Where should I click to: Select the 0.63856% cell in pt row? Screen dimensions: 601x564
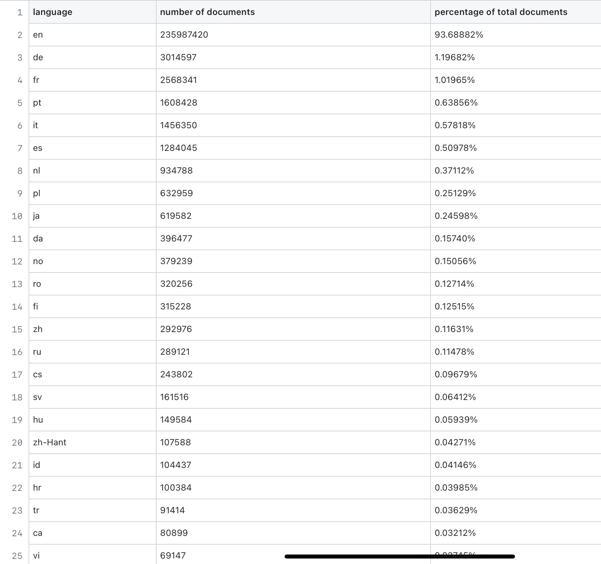456,103
